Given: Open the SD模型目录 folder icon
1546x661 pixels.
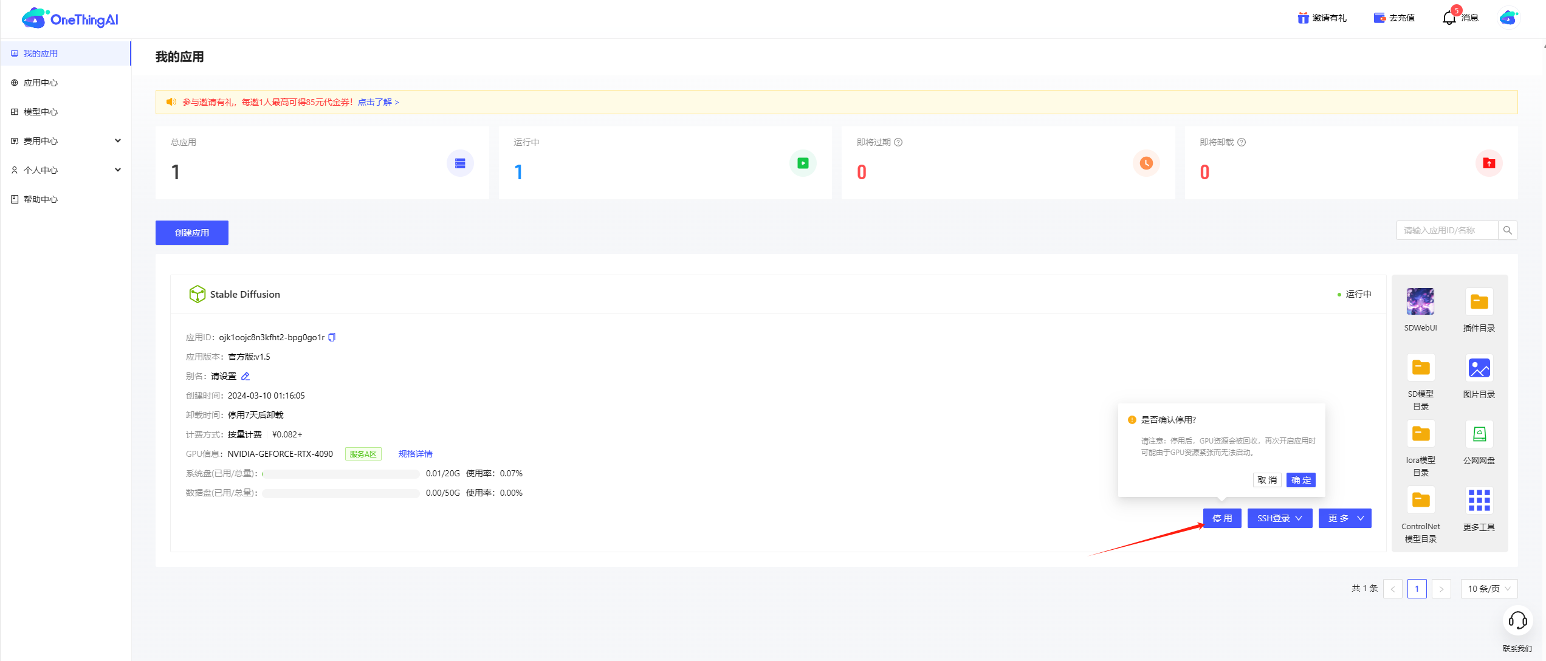Looking at the screenshot, I should [1420, 368].
